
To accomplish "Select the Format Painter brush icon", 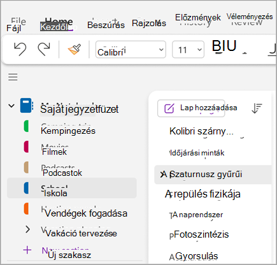I will [x=75, y=49].
